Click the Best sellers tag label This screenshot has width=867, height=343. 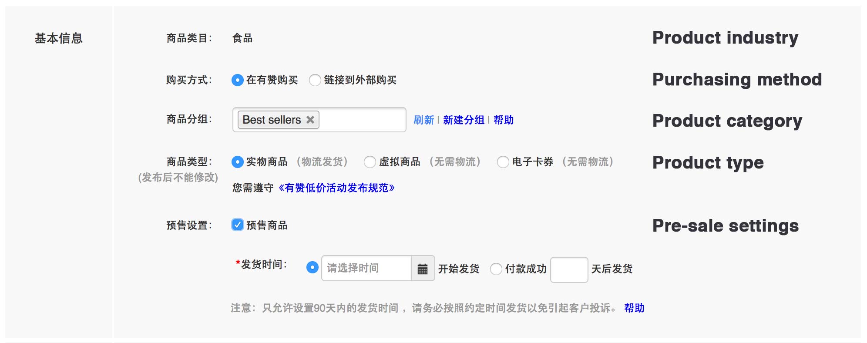272,120
